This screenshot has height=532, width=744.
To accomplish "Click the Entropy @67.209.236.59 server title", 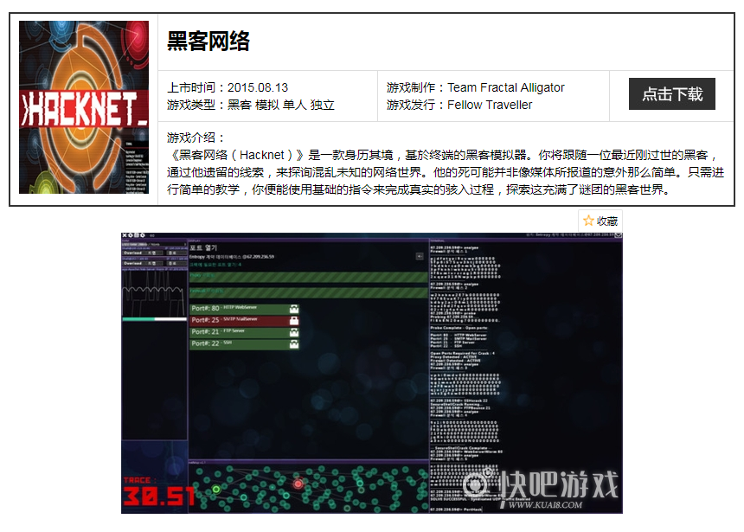I will click(x=232, y=257).
